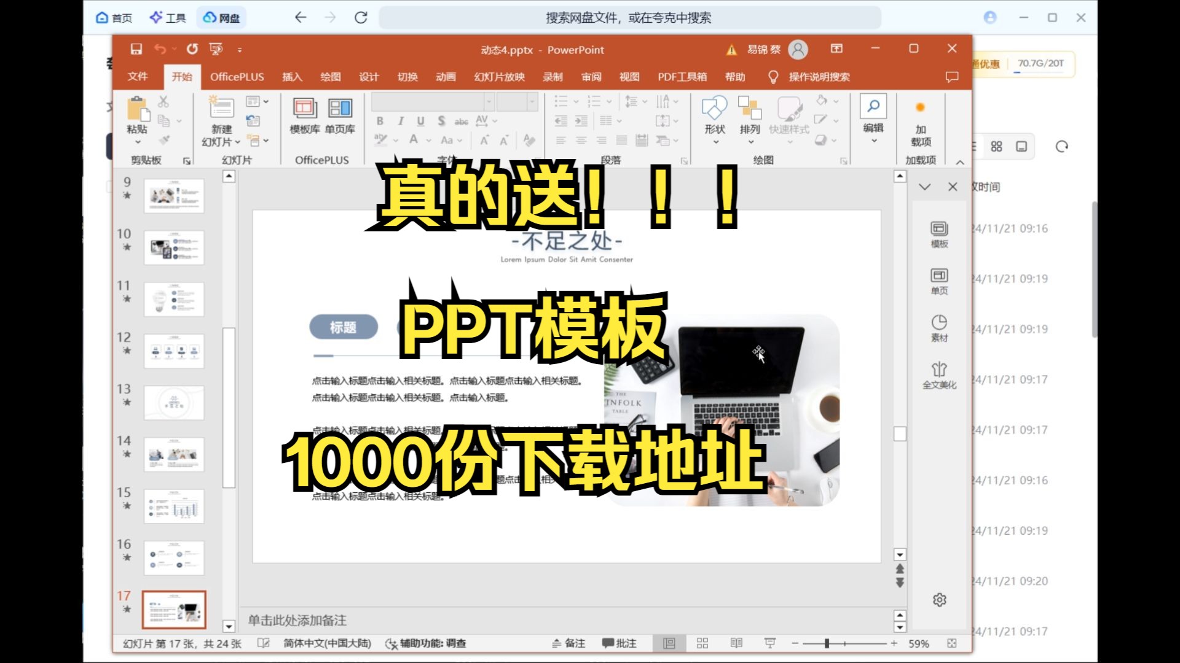The image size is (1180, 663).
Task: Switch to Reading view
Action: [736, 643]
